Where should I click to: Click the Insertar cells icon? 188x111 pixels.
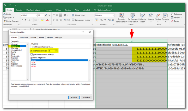tap(151, 16)
